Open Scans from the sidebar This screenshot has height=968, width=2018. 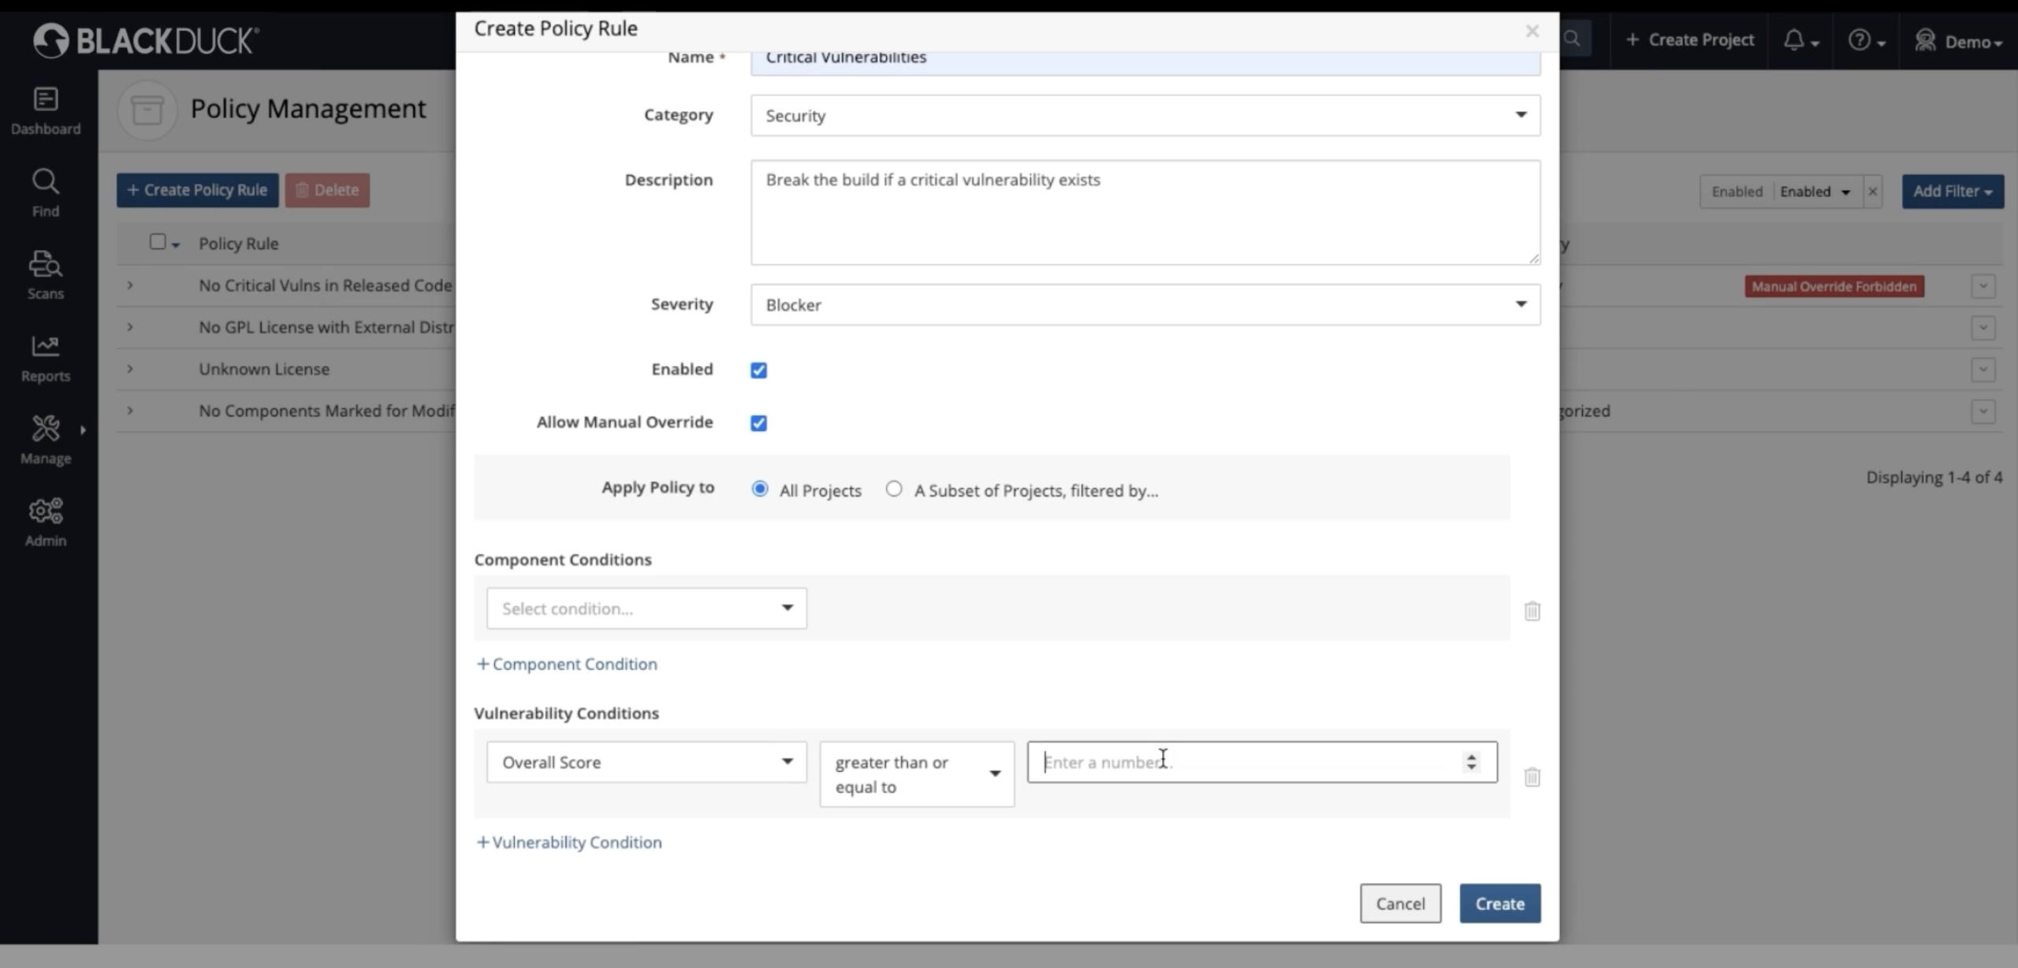[45, 274]
